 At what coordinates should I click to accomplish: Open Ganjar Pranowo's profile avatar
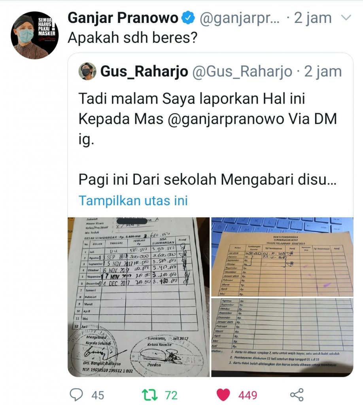34,35
